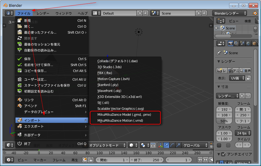
Task: Jump to first frame in timeline
Action: pos(199,160)
